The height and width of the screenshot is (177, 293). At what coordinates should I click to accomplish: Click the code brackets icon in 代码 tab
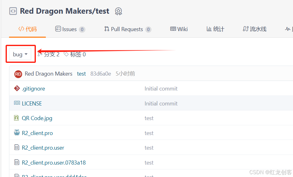pos(21,29)
